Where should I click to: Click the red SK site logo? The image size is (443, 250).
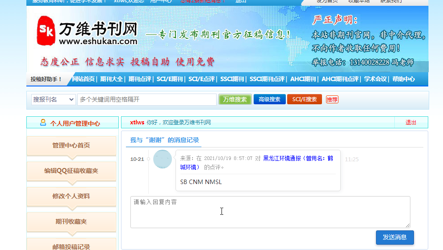[x=46, y=30]
